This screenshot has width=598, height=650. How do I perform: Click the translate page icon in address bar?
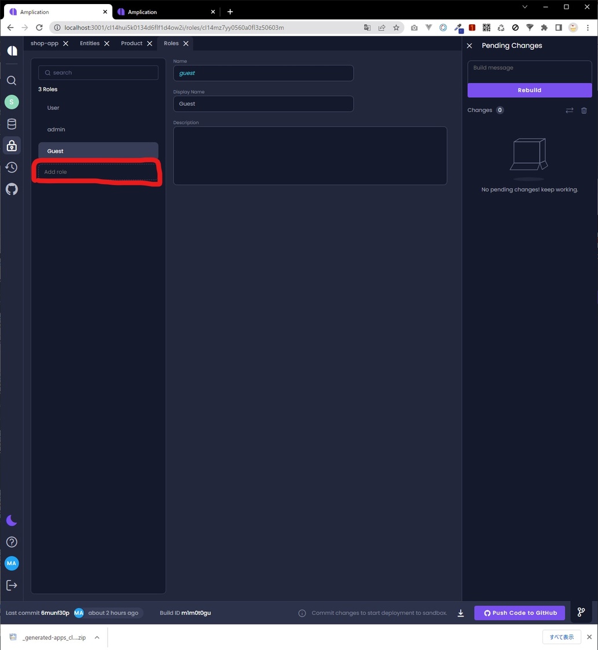367,28
